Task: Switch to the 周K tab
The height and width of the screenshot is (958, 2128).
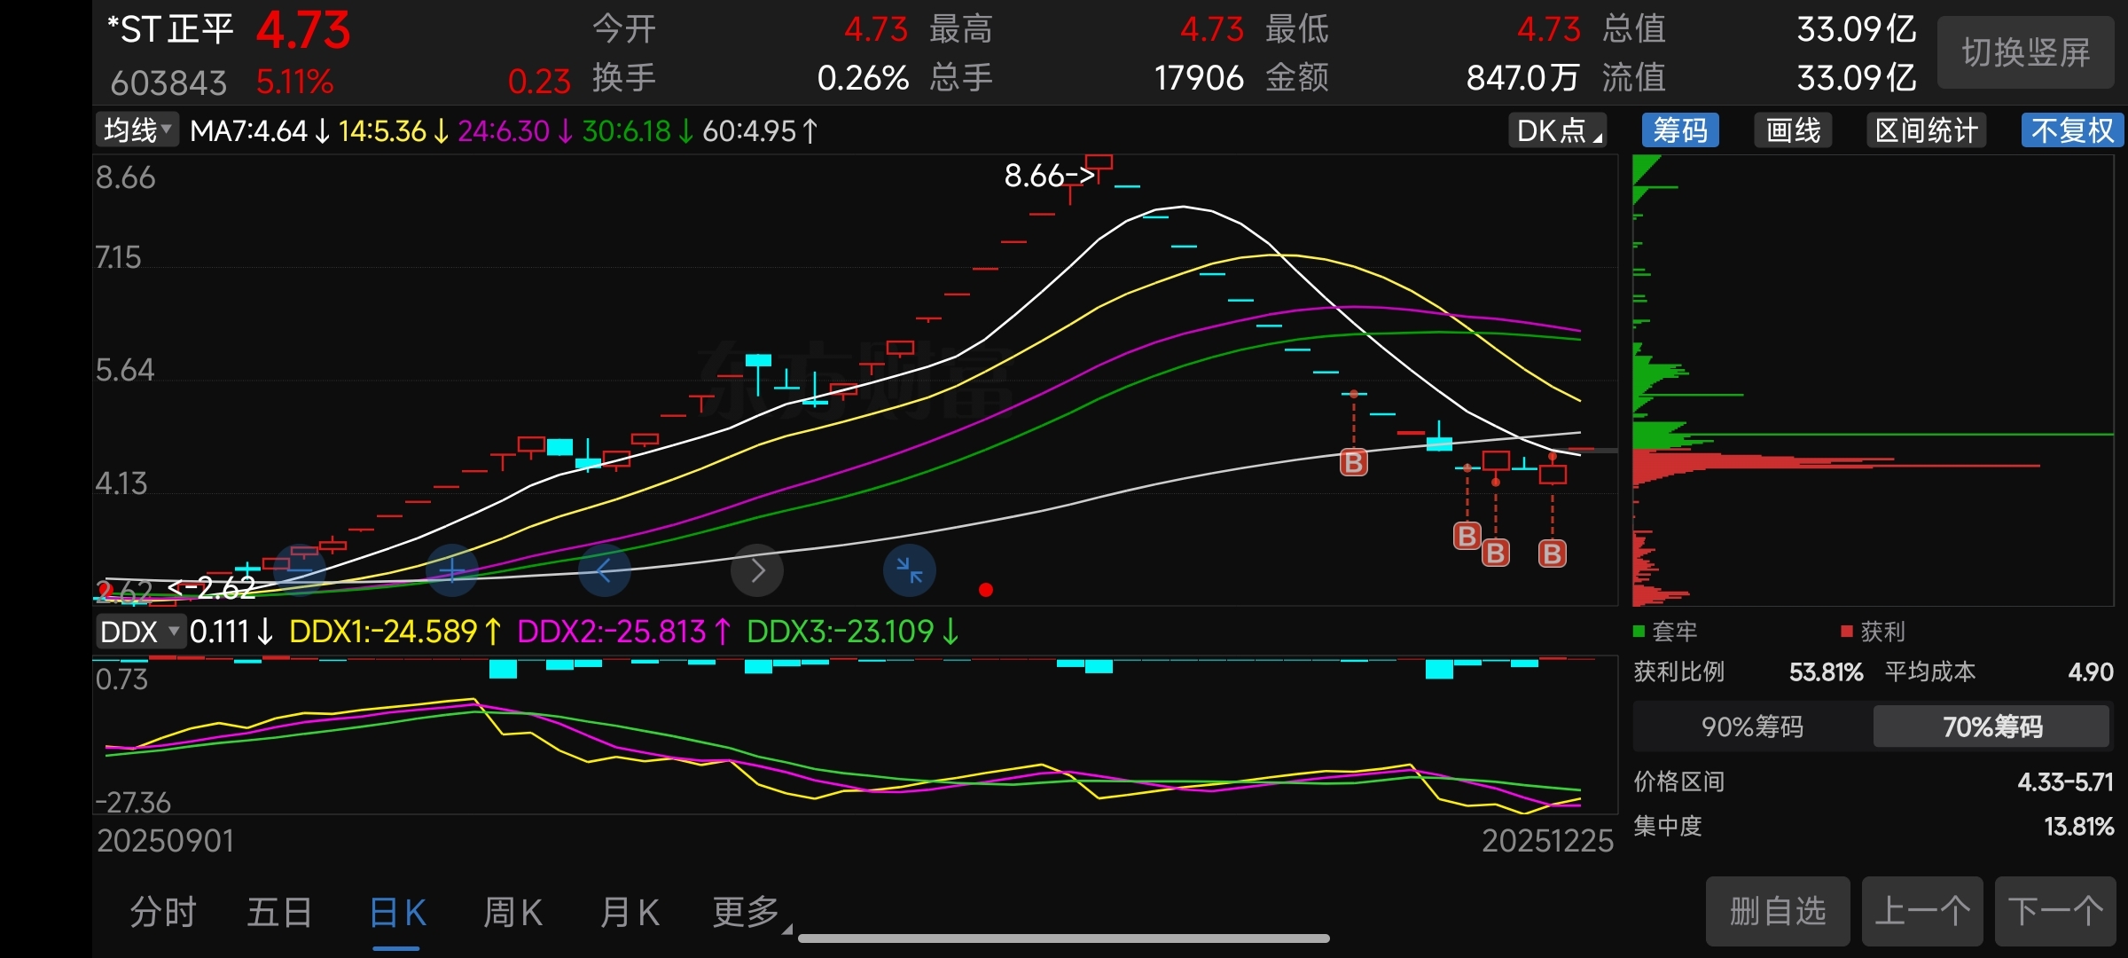Action: pos(512,912)
